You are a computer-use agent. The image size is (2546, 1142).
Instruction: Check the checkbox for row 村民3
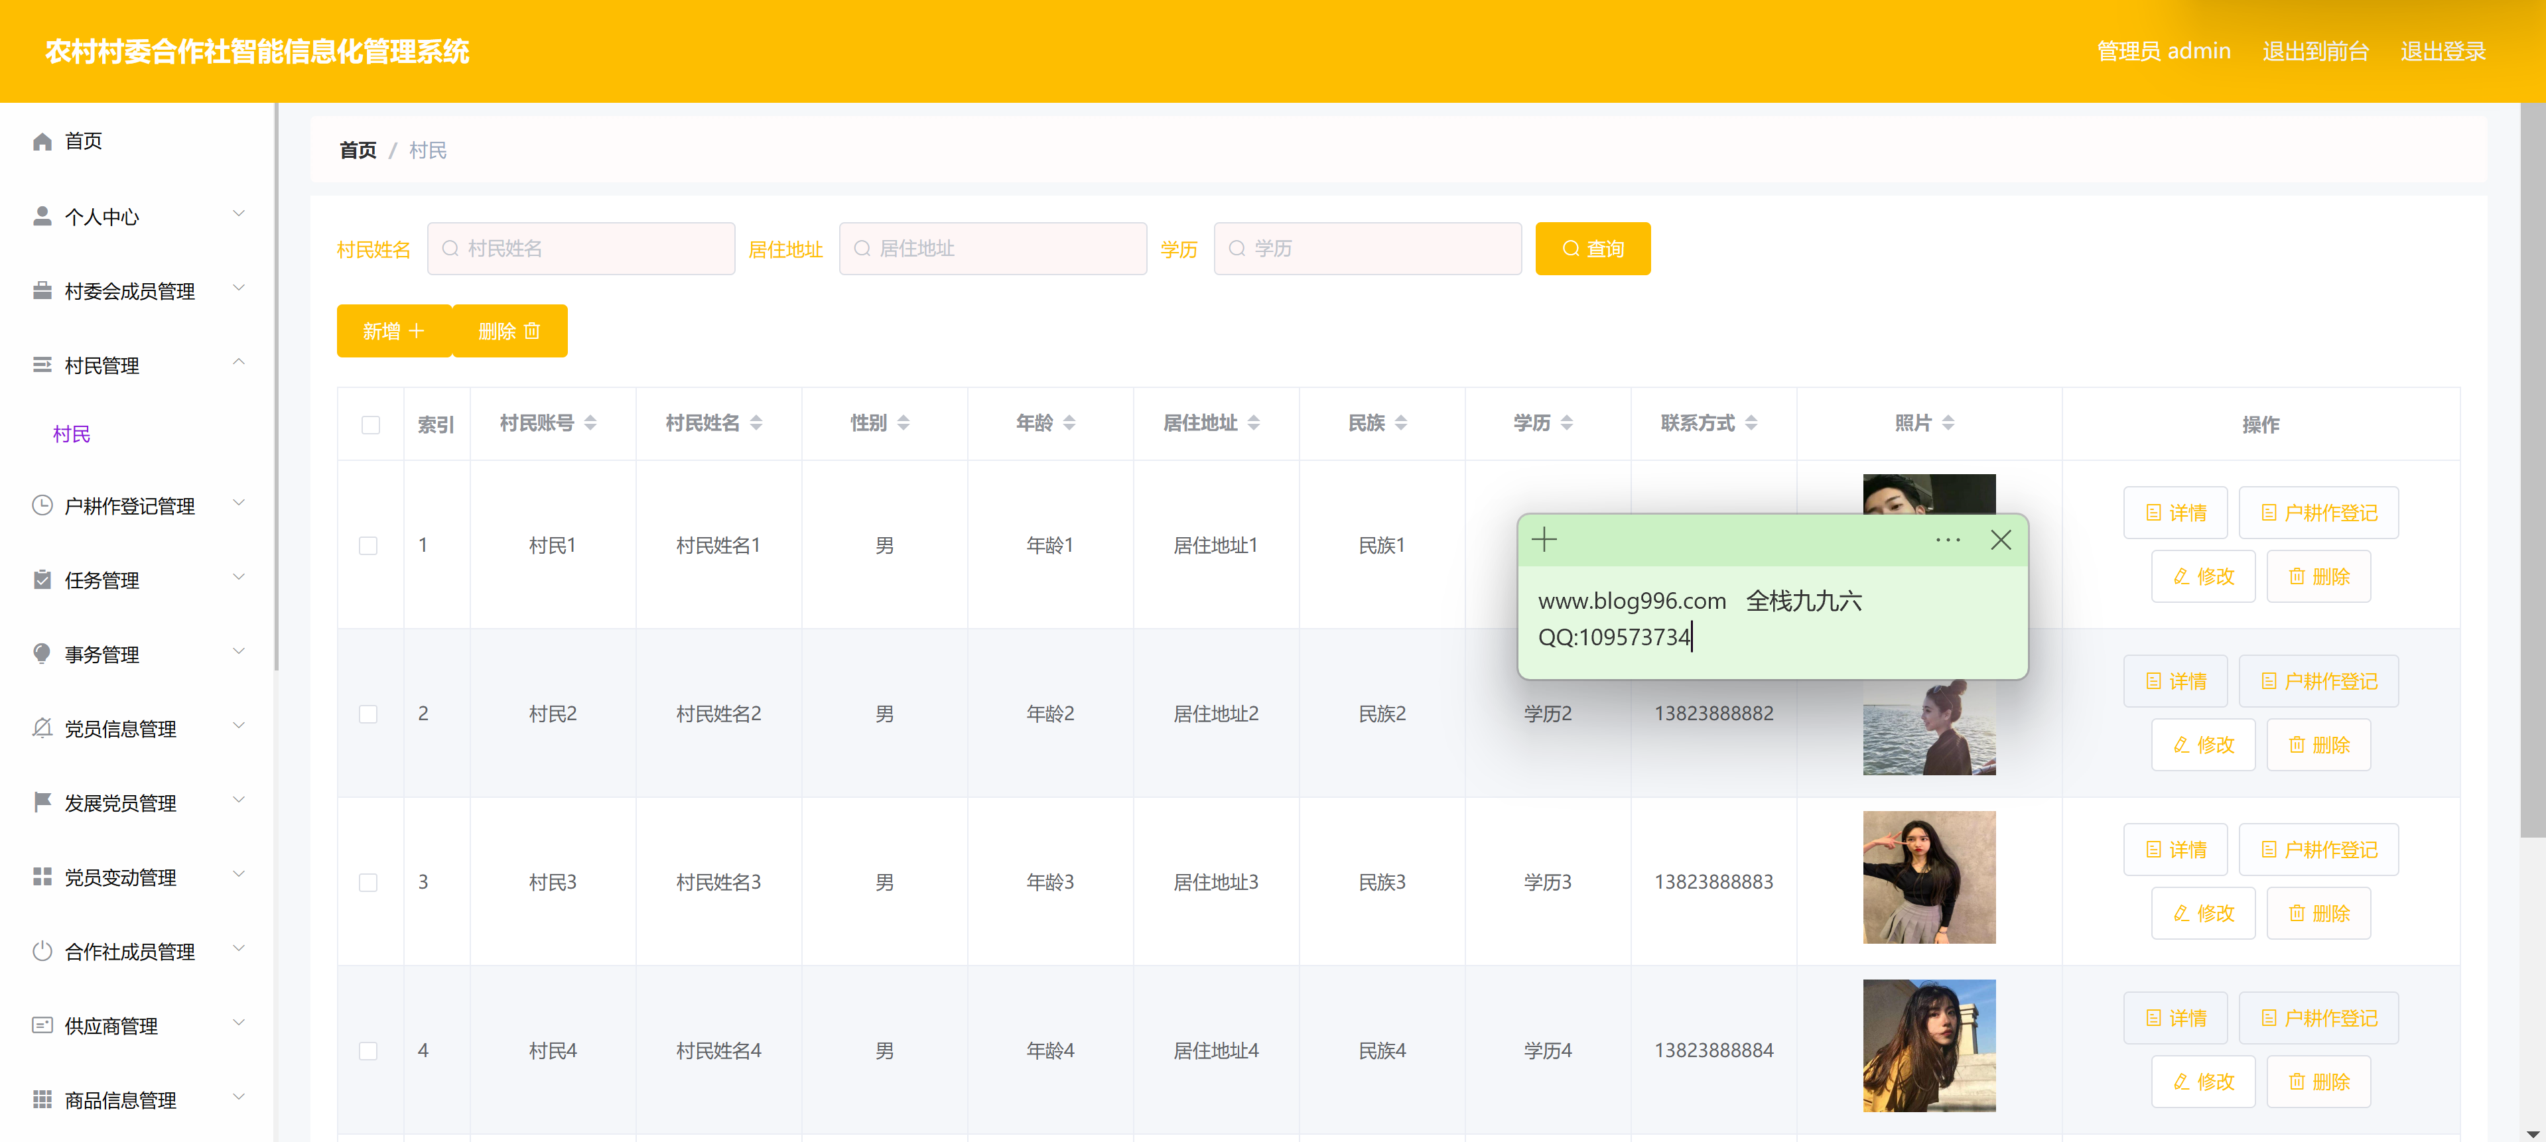click(x=368, y=882)
